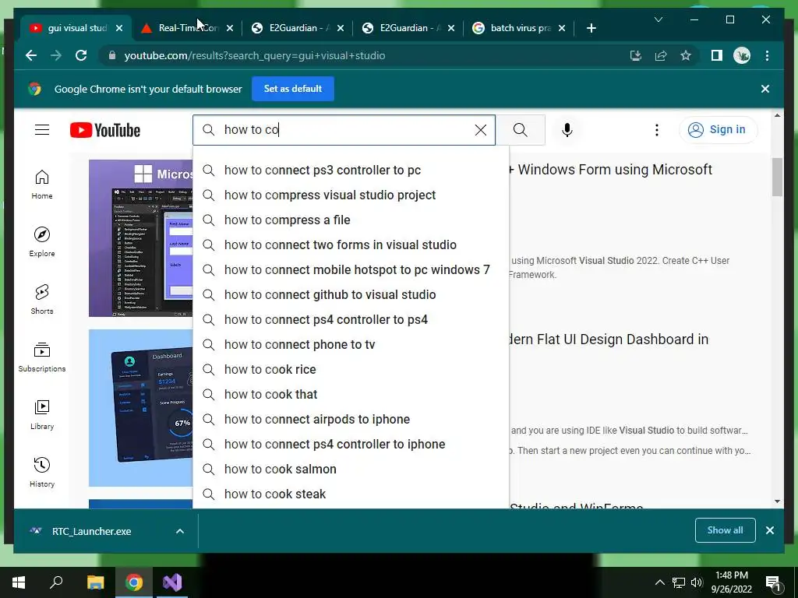The height and width of the screenshot is (598, 798).
Task: Open Subscriptions in the YouTube sidebar
Action: [x=42, y=357]
